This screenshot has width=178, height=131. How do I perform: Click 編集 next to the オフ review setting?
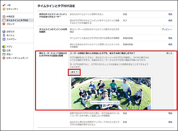click(x=170, y=21)
